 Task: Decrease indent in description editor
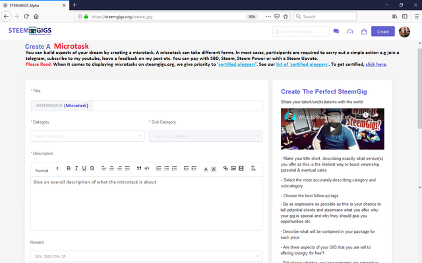point(186,168)
